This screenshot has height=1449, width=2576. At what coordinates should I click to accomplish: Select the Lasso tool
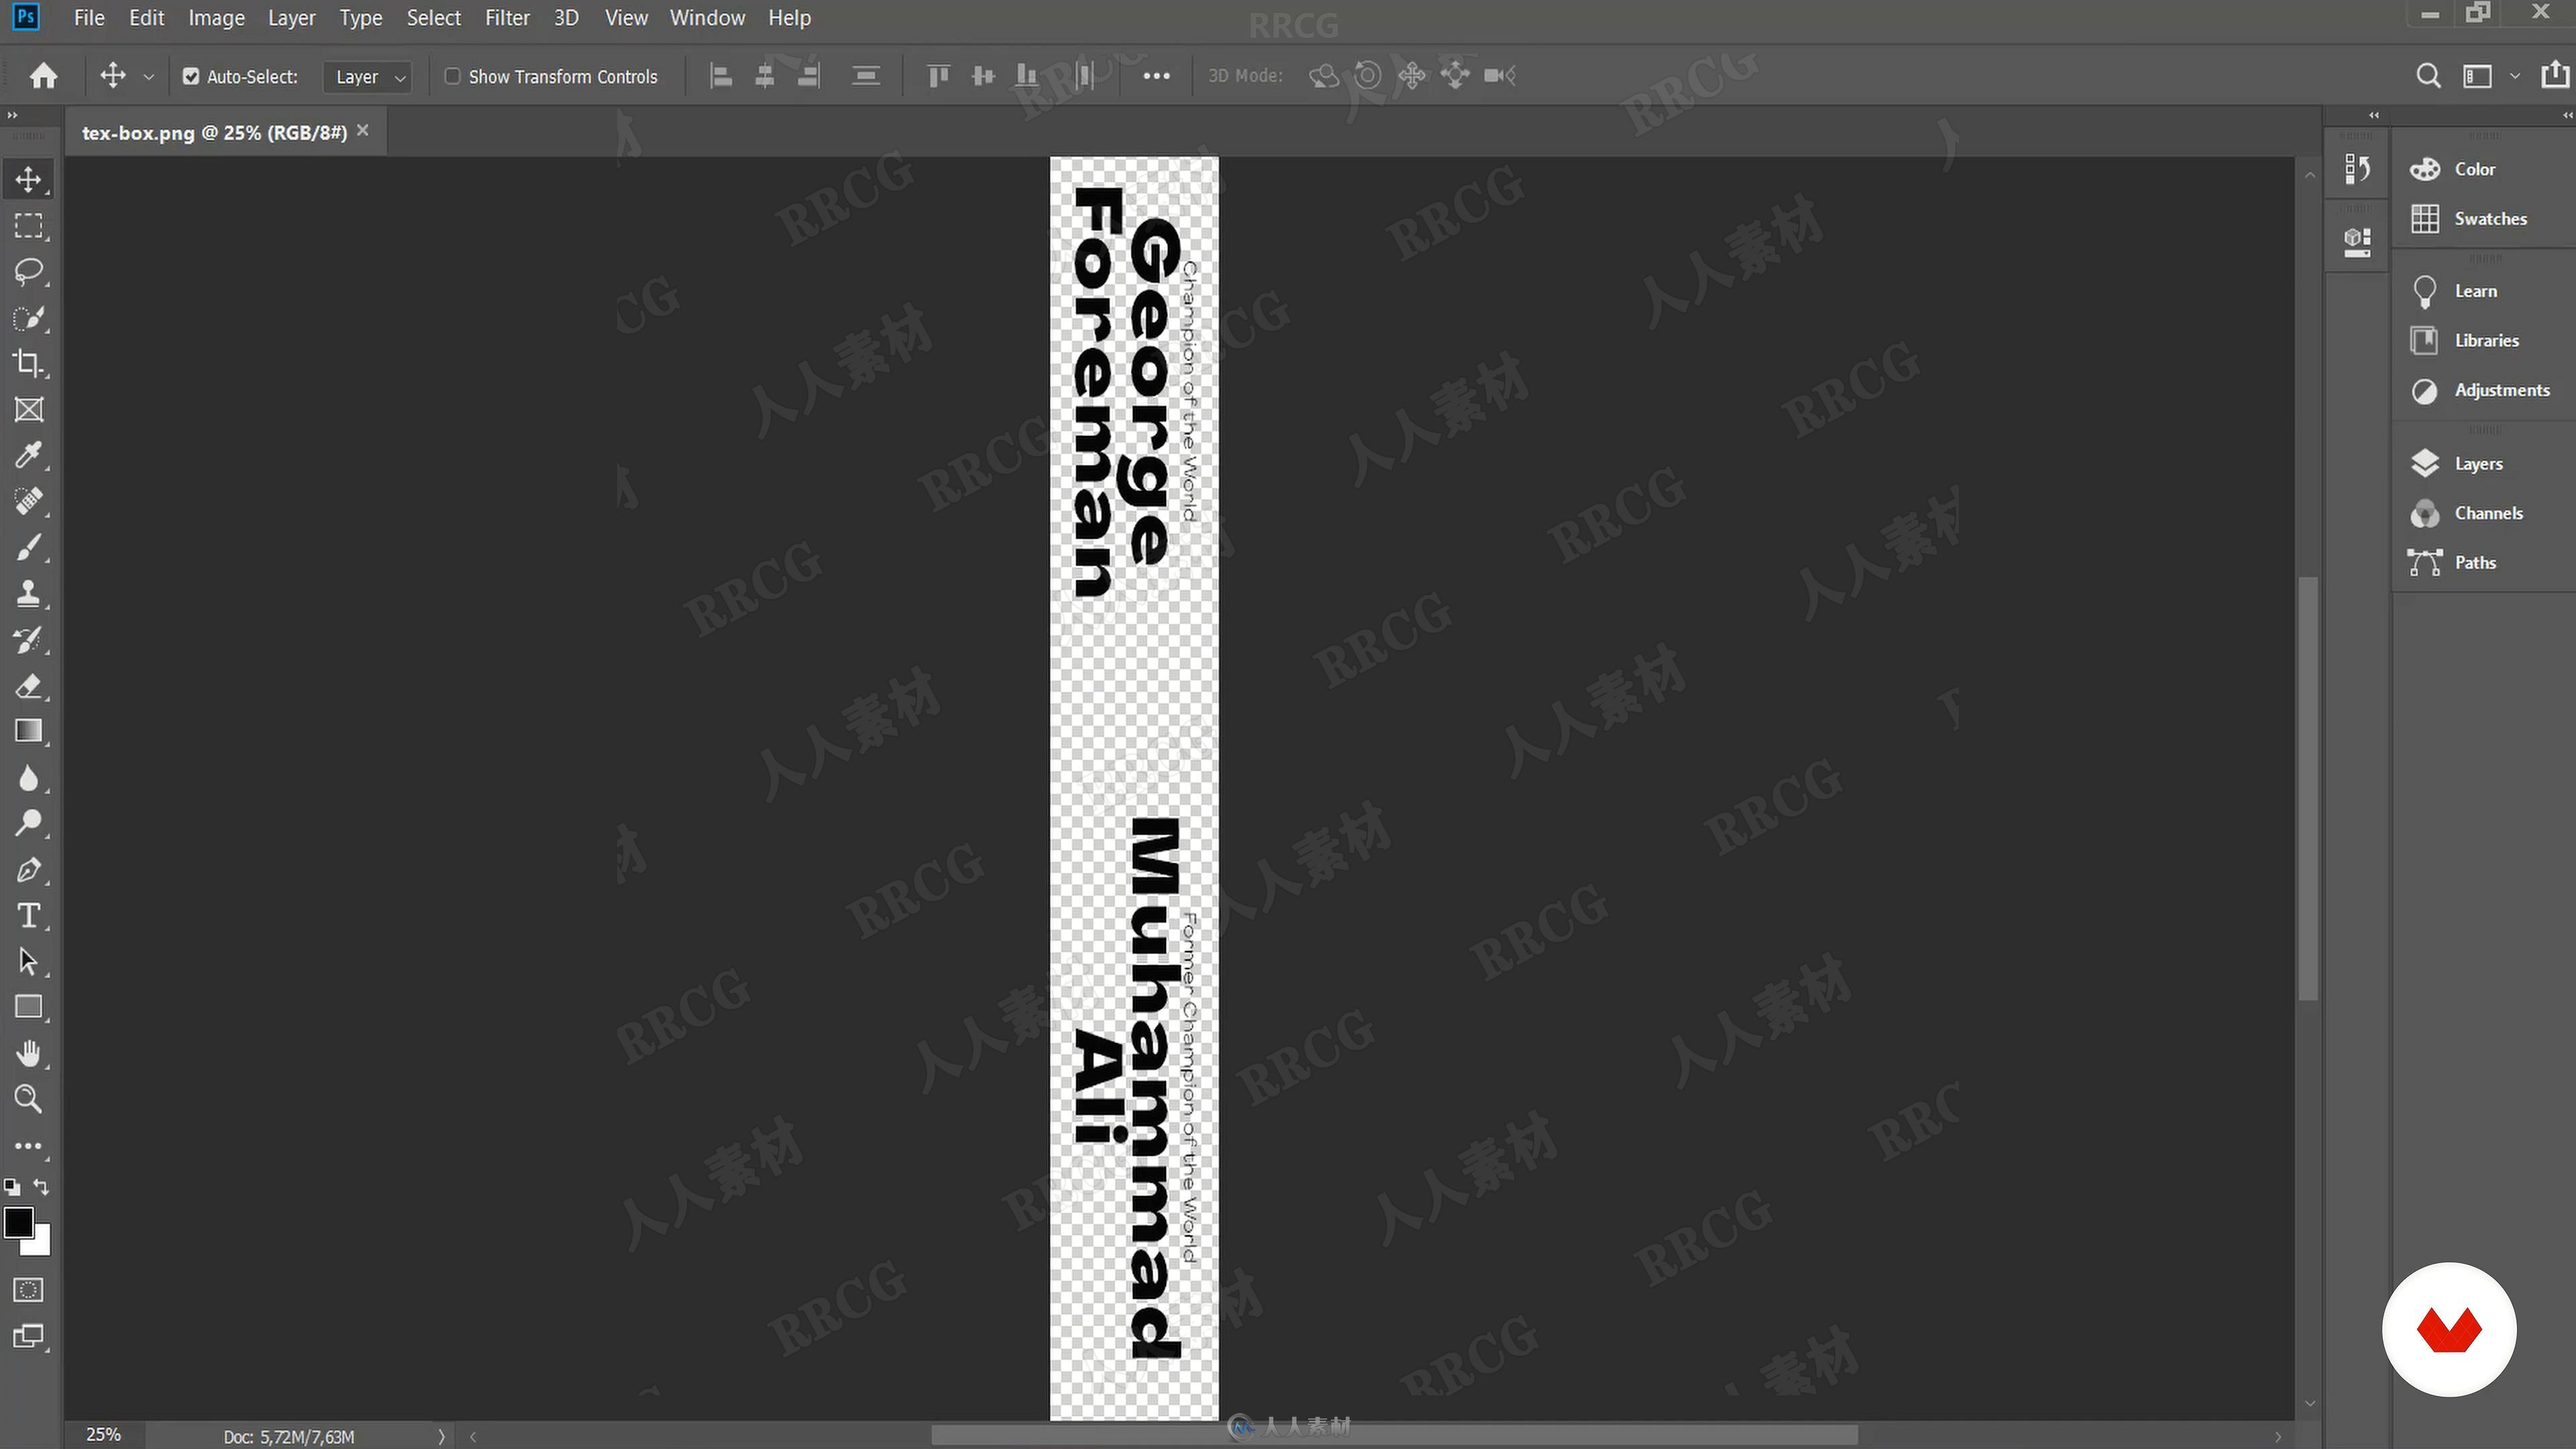30,271
